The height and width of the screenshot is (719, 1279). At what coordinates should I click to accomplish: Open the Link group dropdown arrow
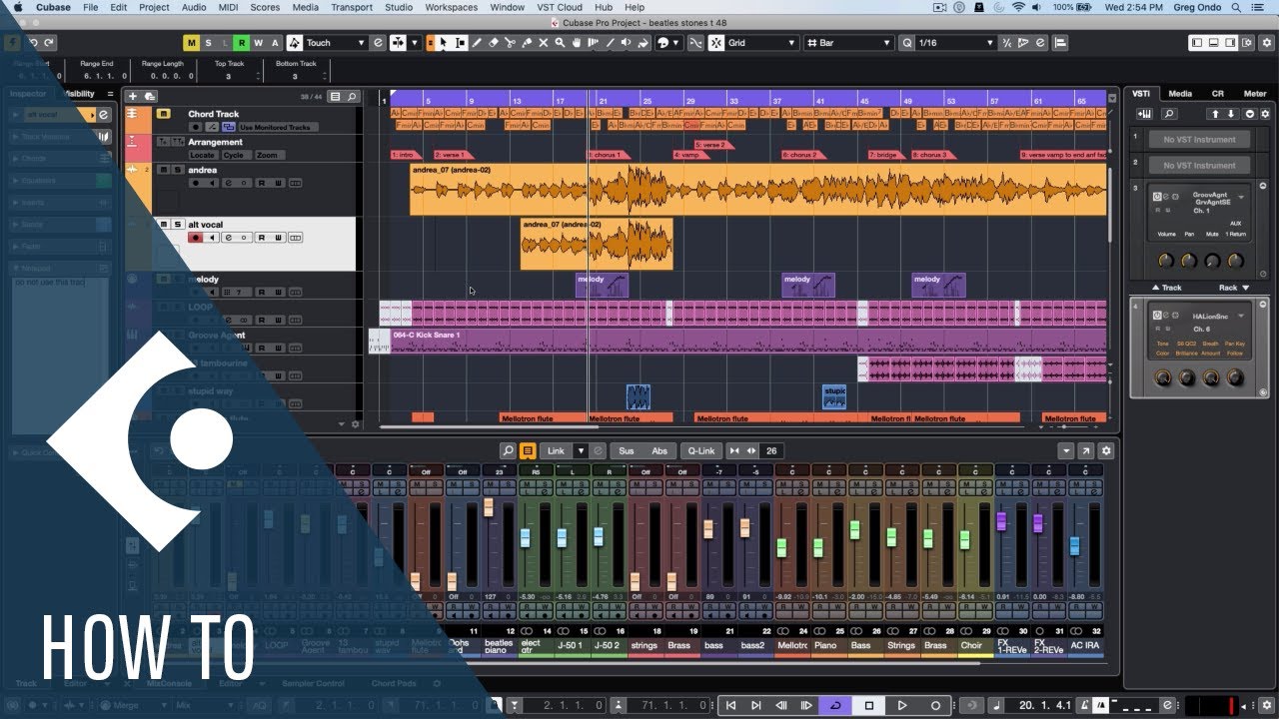pos(581,451)
